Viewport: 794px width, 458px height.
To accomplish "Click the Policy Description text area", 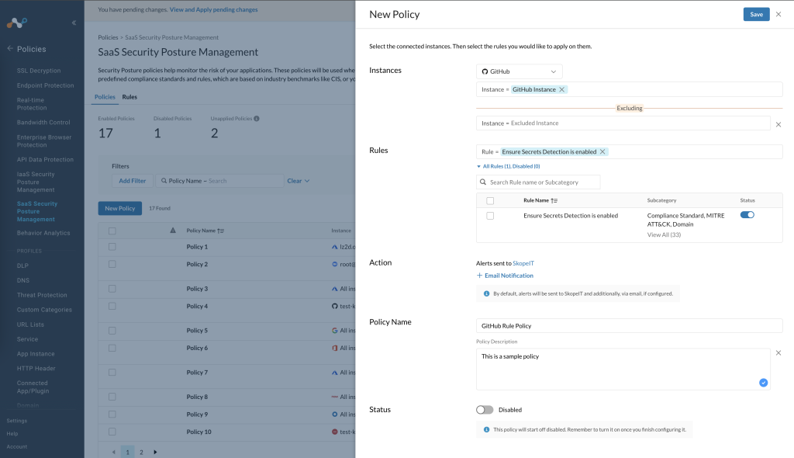I will tap(623, 370).
